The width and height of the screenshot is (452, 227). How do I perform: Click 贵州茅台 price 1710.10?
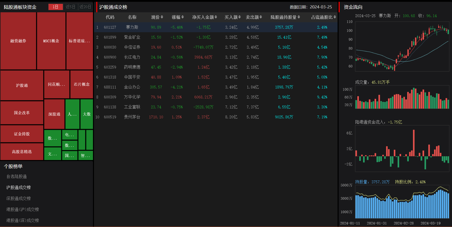(156, 117)
